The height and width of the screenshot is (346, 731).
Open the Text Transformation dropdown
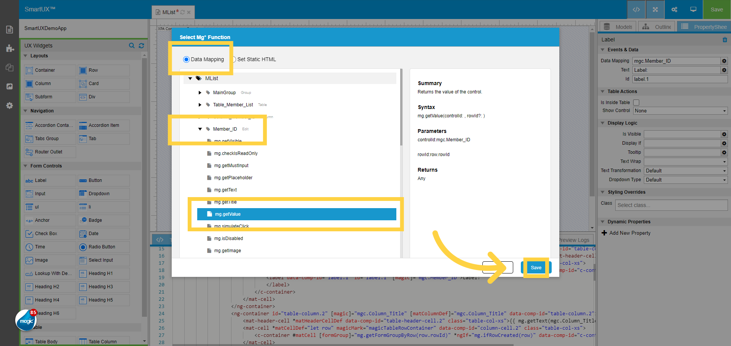point(685,171)
